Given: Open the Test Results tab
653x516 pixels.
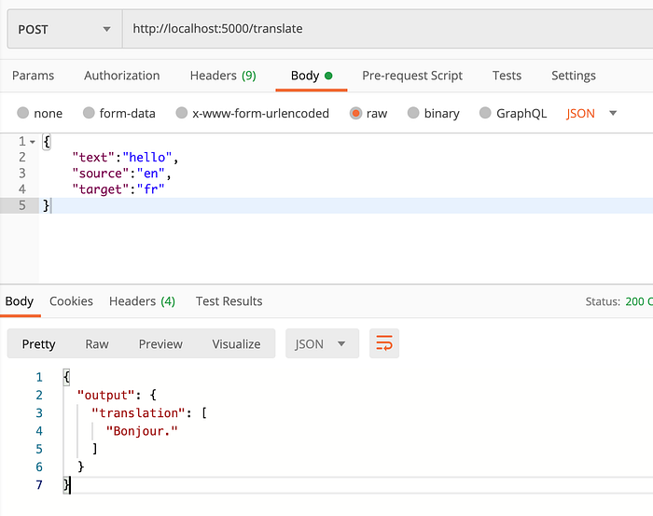Looking at the screenshot, I should (229, 301).
